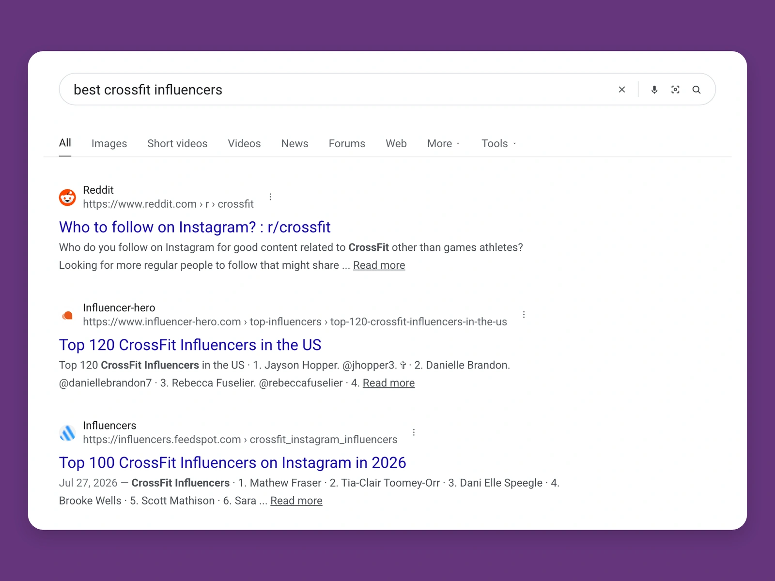Click the Influencer-hero favicon
This screenshot has width=775, height=581.
point(67,315)
